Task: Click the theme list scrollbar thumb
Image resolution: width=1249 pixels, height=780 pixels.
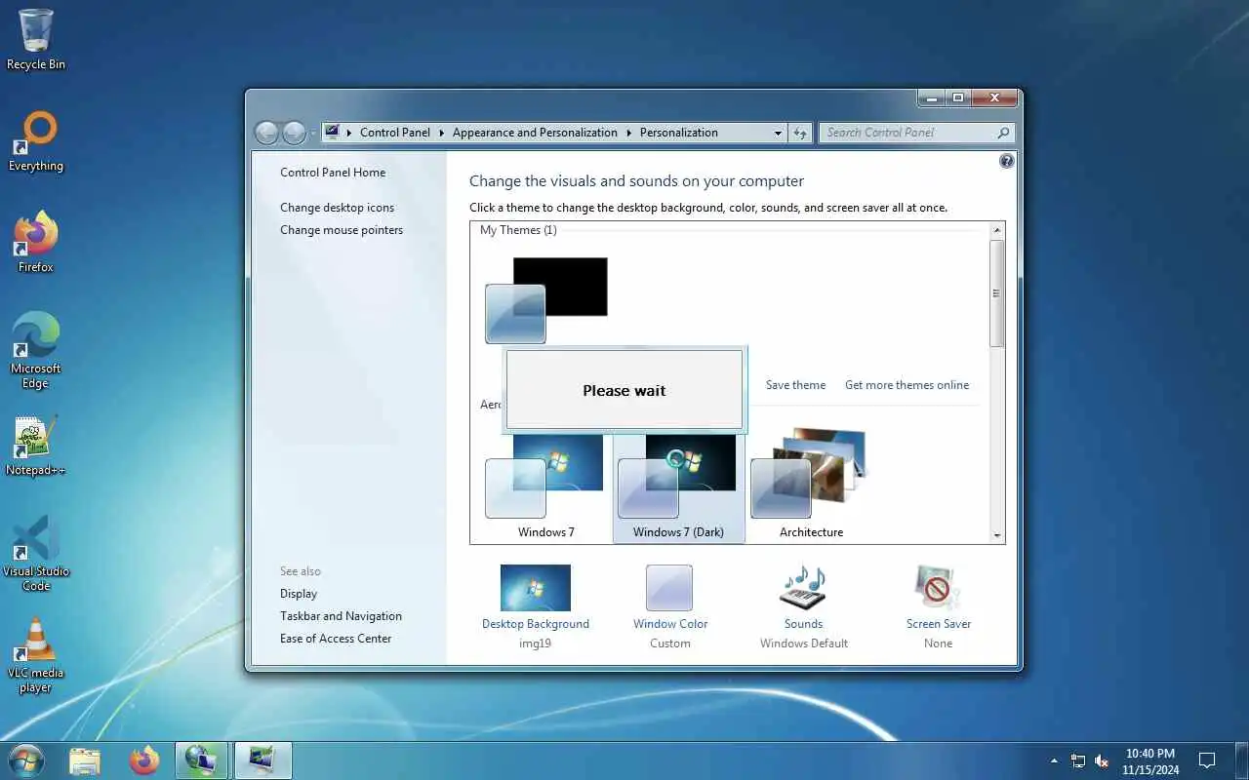Action: coord(996,293)
